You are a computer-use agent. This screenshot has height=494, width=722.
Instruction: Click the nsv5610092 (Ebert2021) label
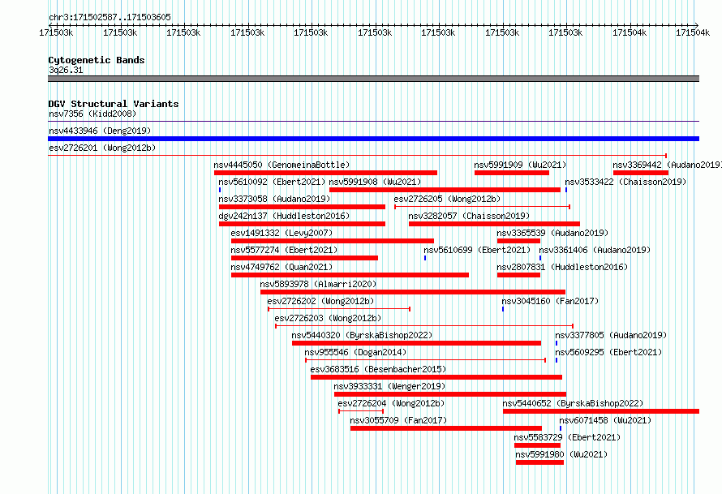click(272, 182)
